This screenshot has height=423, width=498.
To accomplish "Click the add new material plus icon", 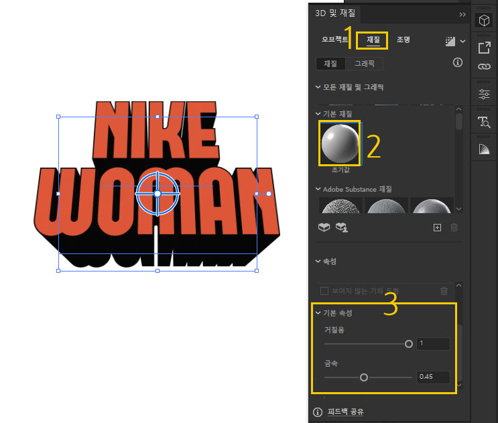I will point(437,227).
